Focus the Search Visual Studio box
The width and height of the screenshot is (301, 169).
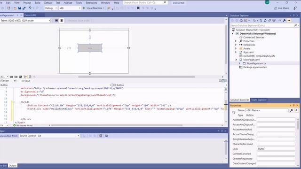[x=145, y=3]
